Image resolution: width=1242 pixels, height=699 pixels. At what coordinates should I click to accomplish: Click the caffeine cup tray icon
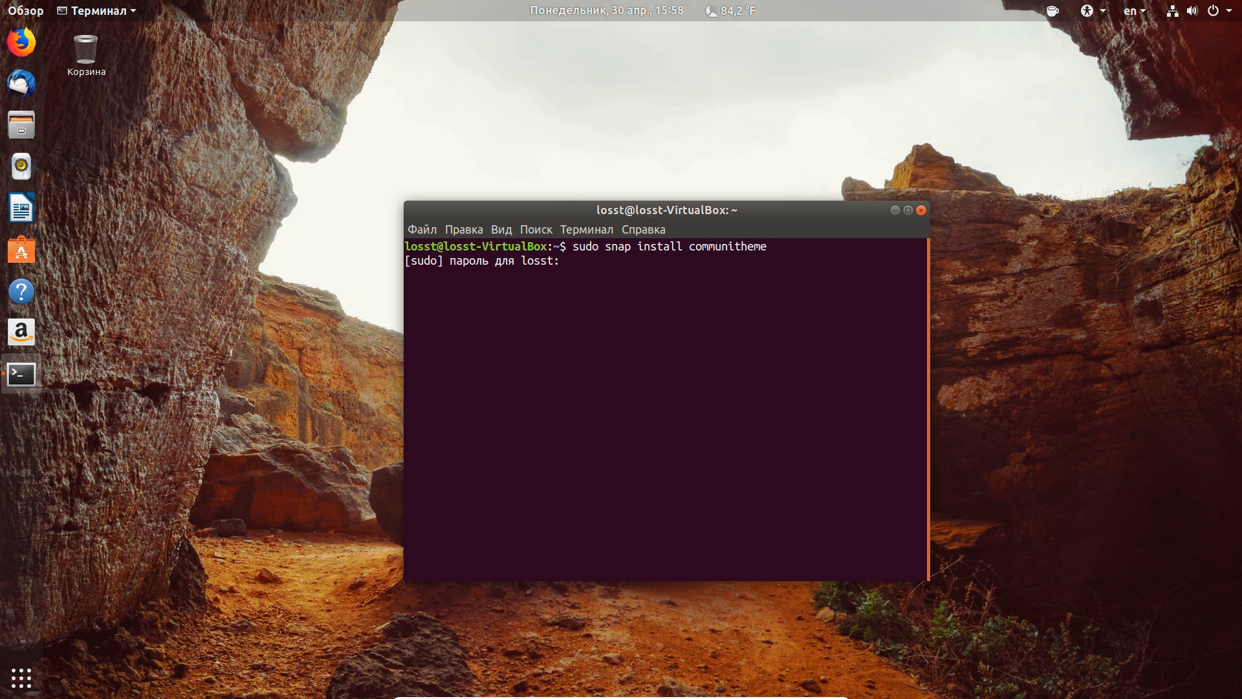coord(1052,11)
